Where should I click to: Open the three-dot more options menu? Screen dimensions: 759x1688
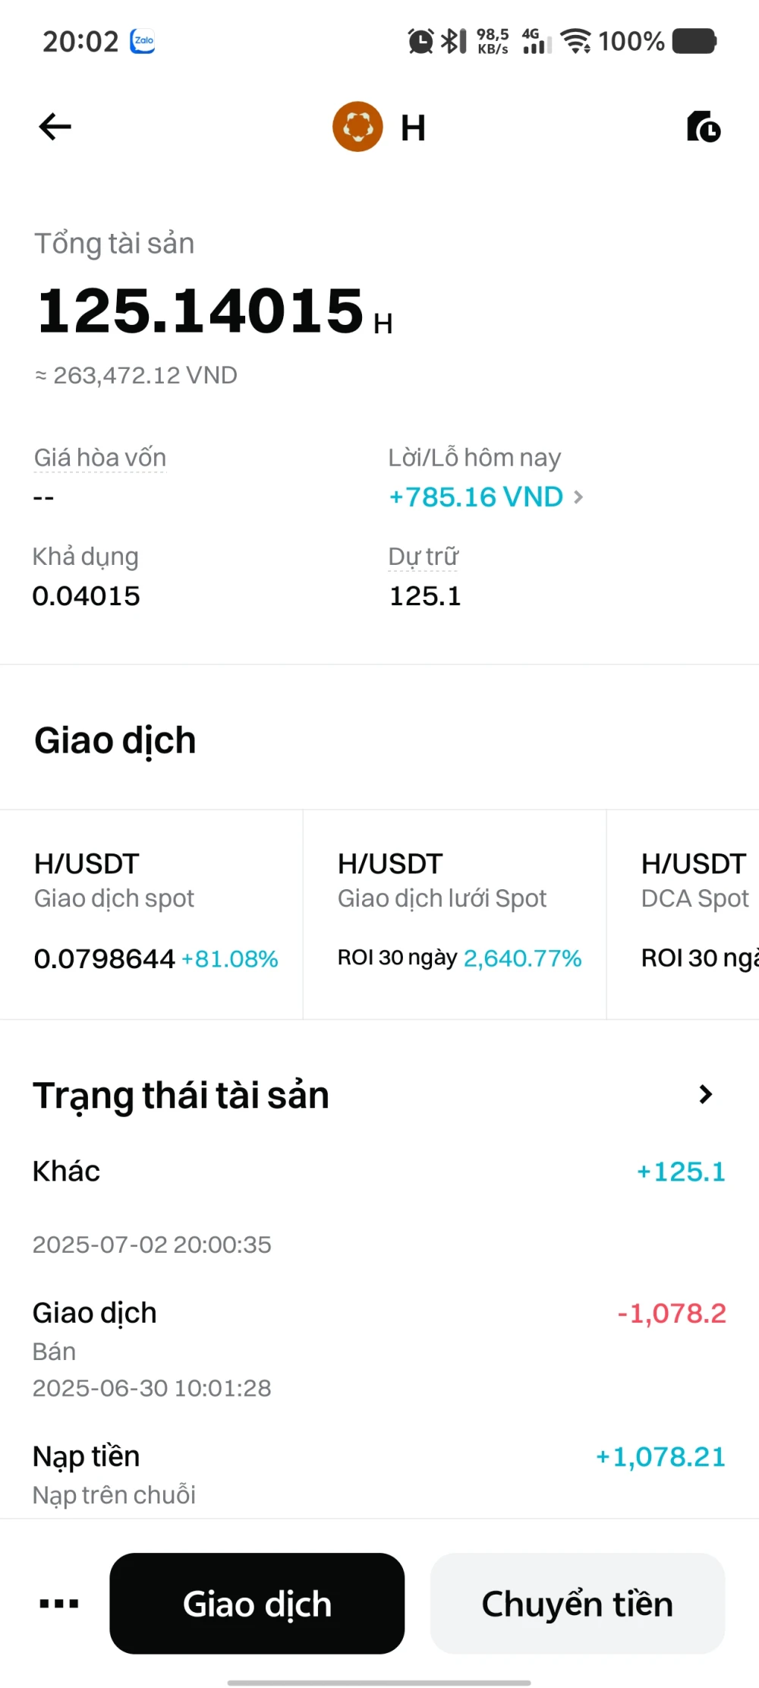point(59,1604)
